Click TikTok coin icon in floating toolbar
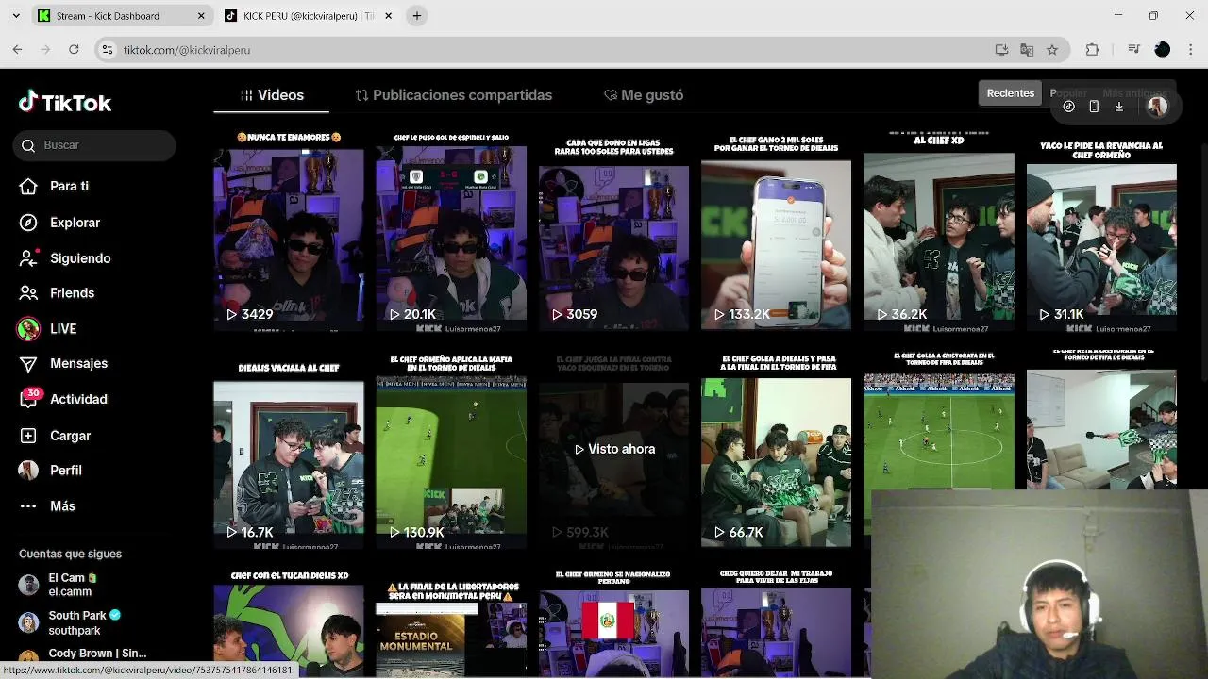Viewport: 1208px width, 679px height. pyautogui.click(x=1068, y=107)
